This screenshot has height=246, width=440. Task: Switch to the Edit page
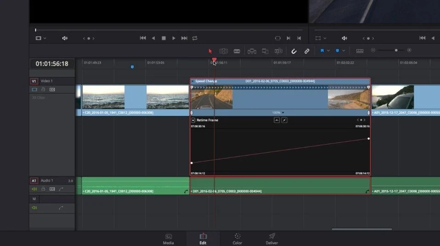pyautogui.click(x=203, y=239)
